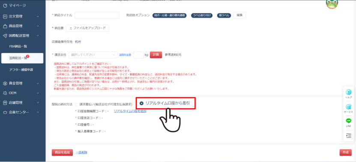This screenshot has width=356, height=162.
Task: Click the 商品管理 bag icon
Action: click(x=5, y=26)
